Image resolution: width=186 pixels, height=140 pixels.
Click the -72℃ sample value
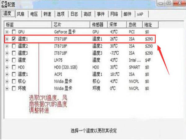[114, 53]
